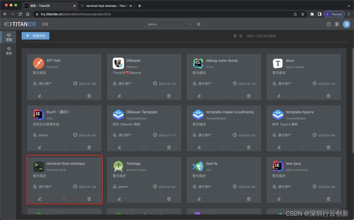Switch to terminal-ttyd-wlotnipo browser tab
354x220 pixels.
[106, 6]
